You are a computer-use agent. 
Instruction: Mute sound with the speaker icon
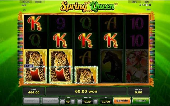143,5
